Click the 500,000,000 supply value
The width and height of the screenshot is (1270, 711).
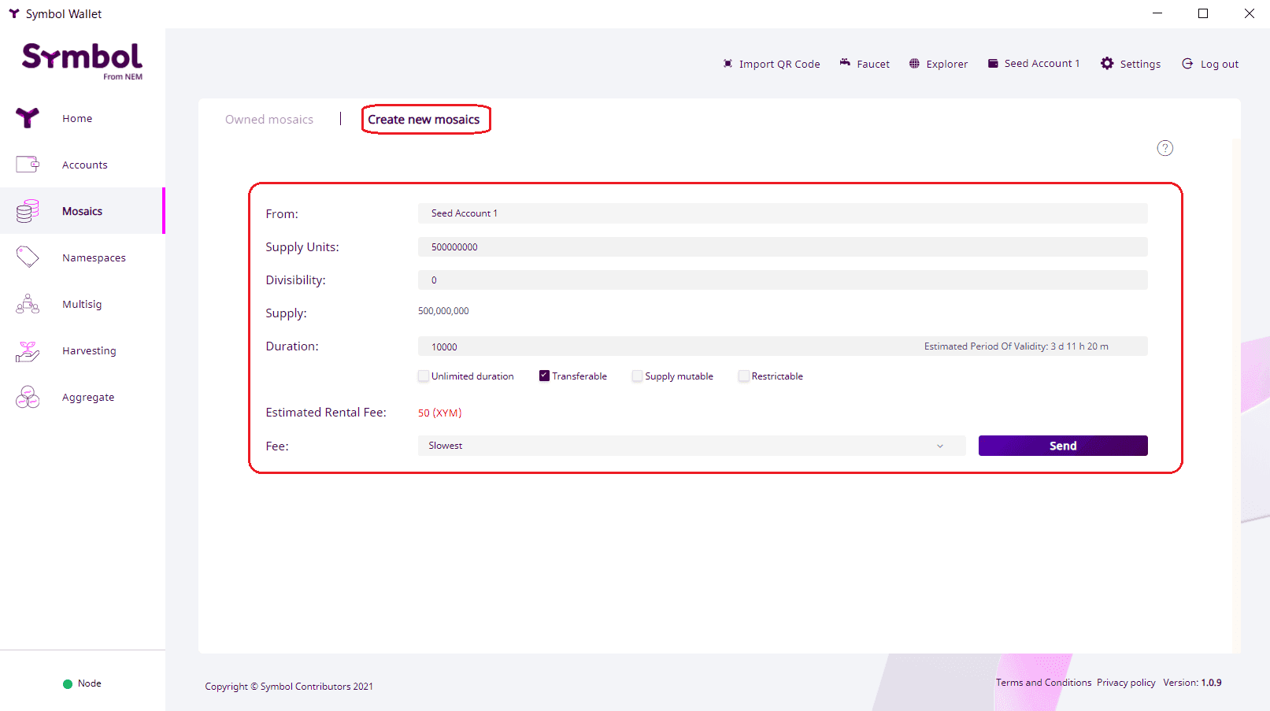(x=443, y=311)
